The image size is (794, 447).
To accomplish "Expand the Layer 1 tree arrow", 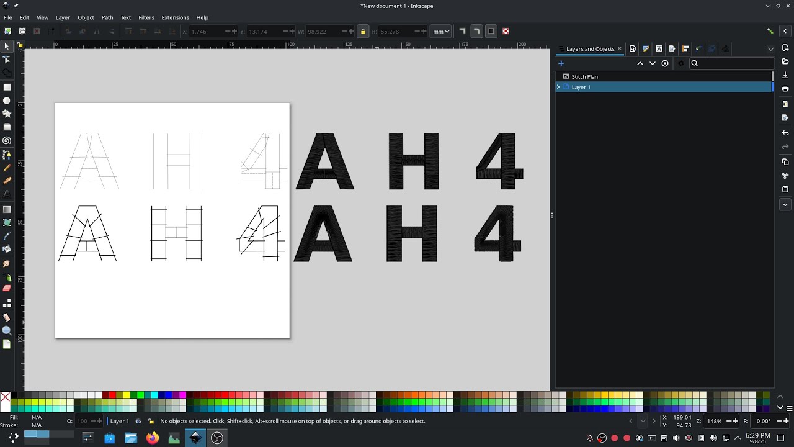I will coord(558,87).
